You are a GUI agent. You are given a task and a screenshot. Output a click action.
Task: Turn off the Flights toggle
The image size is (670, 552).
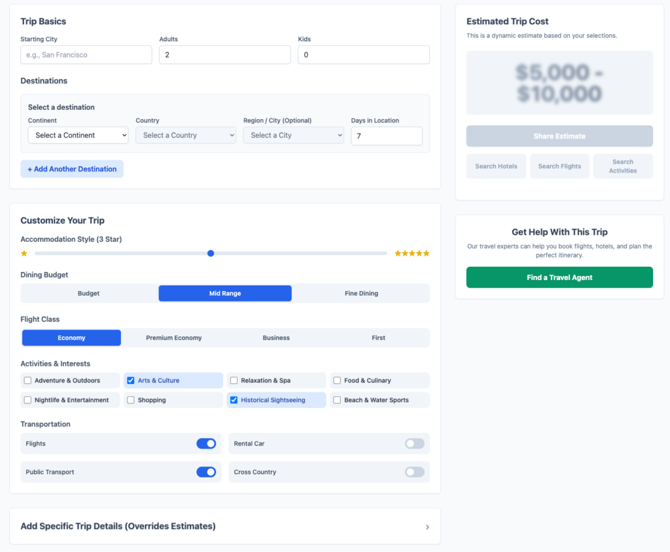click(x=206, y=443)
